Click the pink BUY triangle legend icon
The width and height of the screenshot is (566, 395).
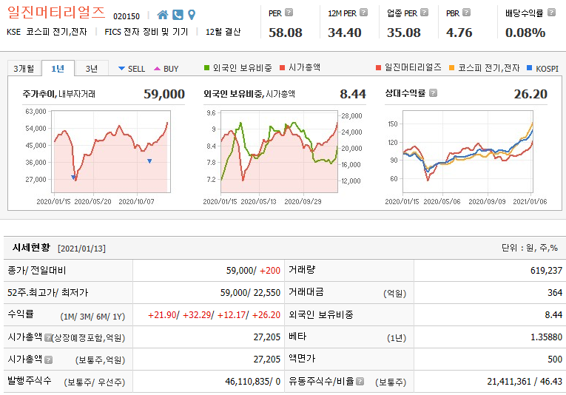tap(157, 69)
